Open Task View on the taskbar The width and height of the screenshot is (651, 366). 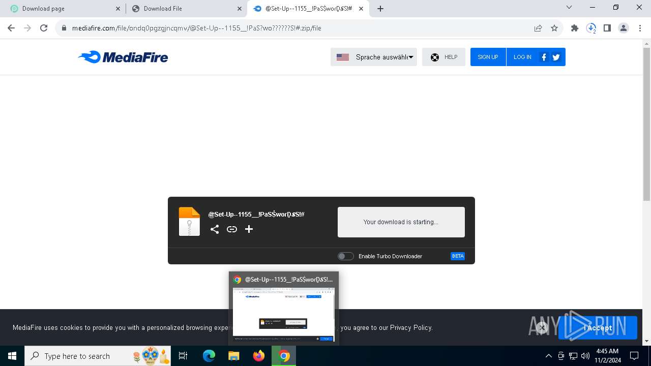183,356
